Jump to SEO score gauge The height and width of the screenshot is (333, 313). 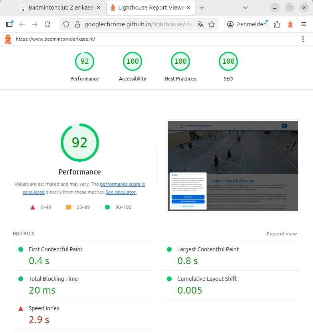click(x=228, y=67)
